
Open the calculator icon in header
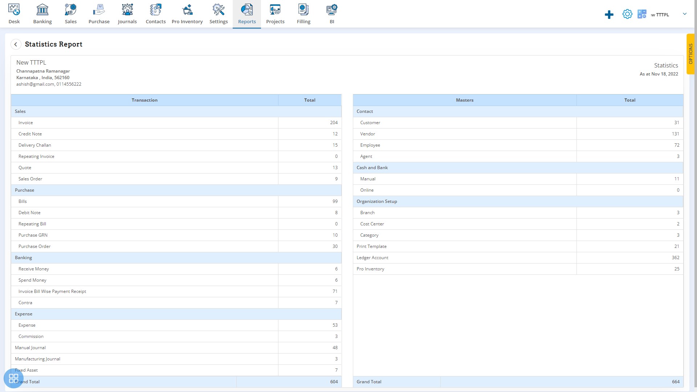click(642, 14)
